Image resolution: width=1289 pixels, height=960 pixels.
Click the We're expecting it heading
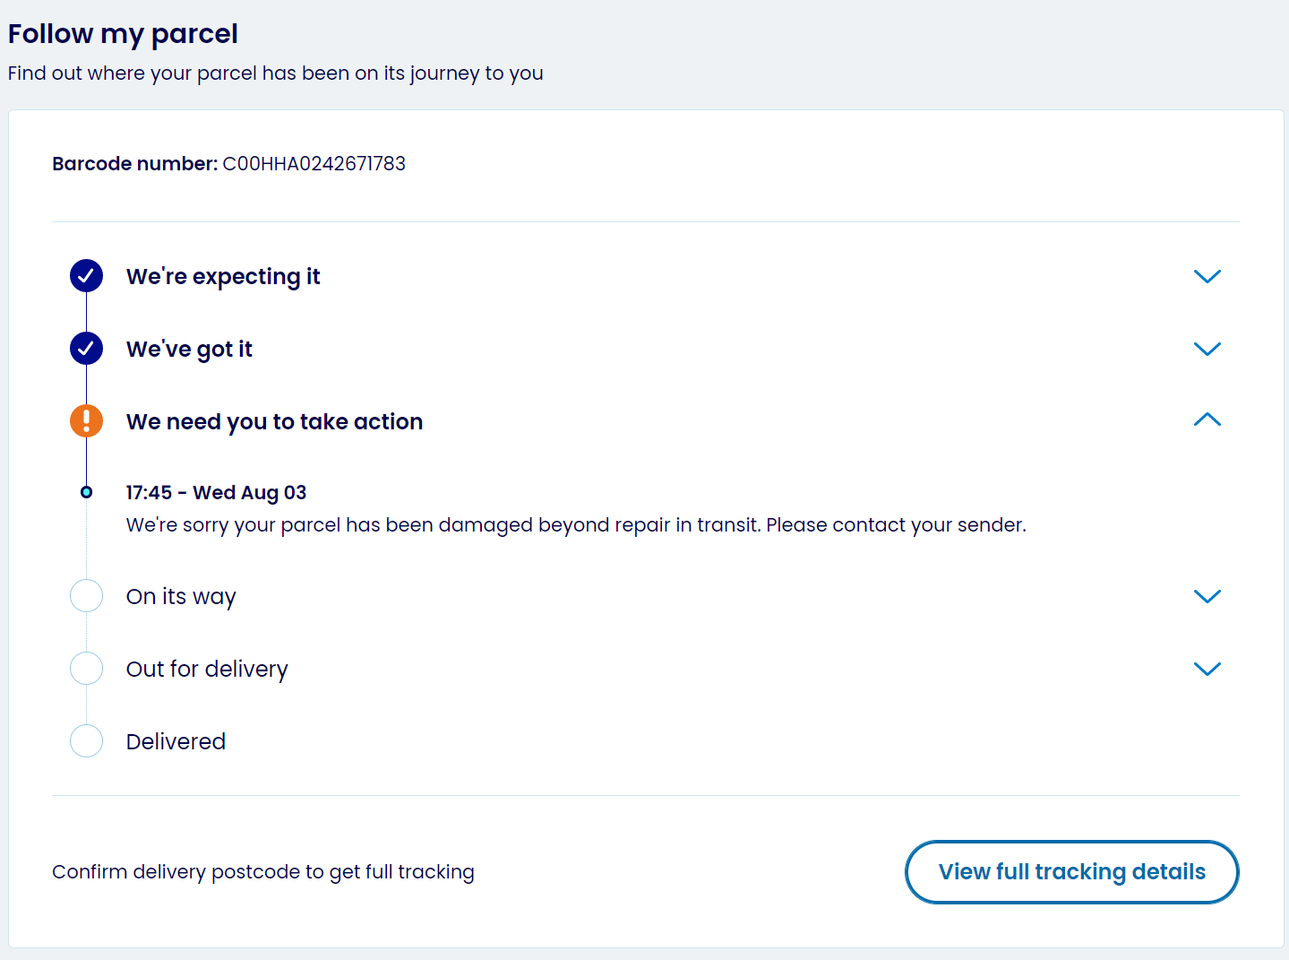223,277
